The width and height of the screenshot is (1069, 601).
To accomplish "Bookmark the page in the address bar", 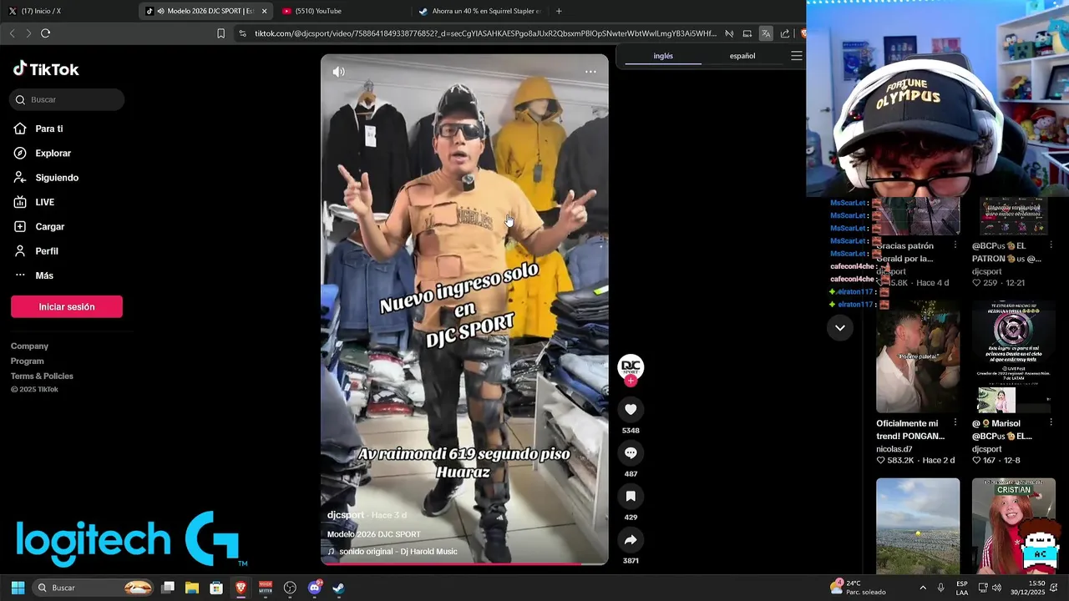I will tap(220, 33).
